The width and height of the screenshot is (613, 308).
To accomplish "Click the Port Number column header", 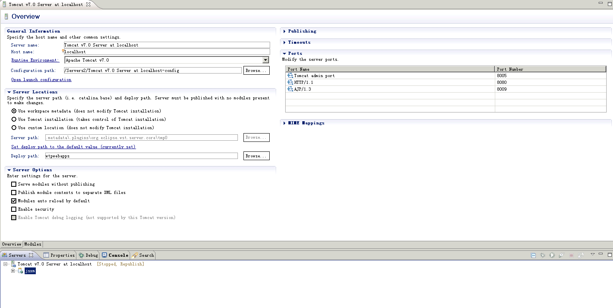I will point(551,69).
